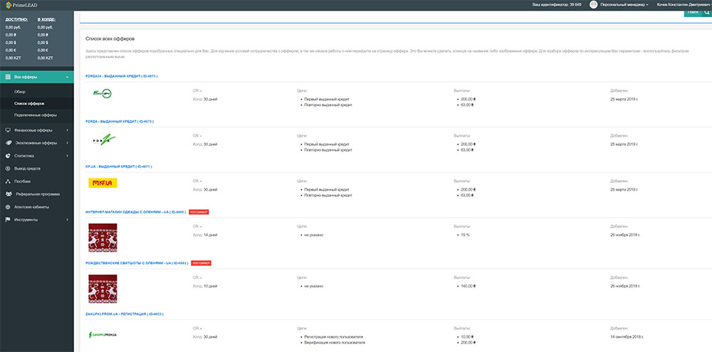
Task: Click the 0,00 KZT available balance
Action: coord(11,58)
